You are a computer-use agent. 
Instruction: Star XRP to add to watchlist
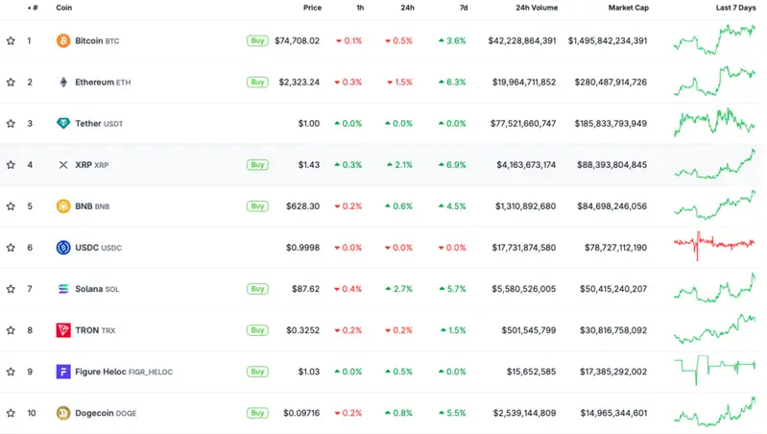point(11,165)
